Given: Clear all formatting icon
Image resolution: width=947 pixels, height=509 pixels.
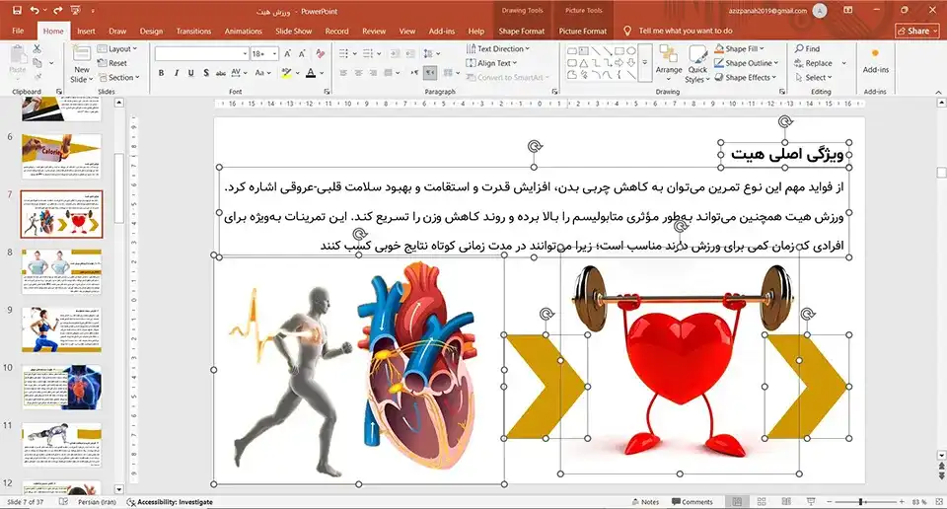Looking at the screenshot, I should (x=320, y=53).
